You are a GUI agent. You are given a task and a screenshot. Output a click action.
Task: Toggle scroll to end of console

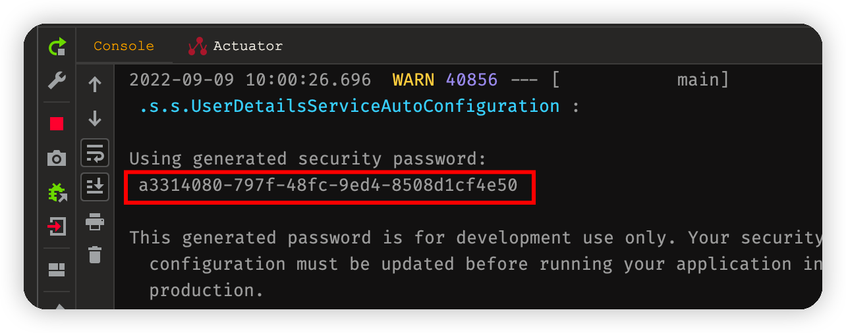95,188
